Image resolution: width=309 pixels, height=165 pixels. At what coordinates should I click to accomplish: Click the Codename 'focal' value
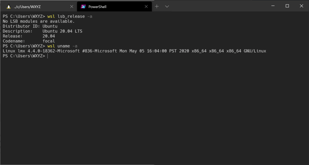[x=49, y=41]
